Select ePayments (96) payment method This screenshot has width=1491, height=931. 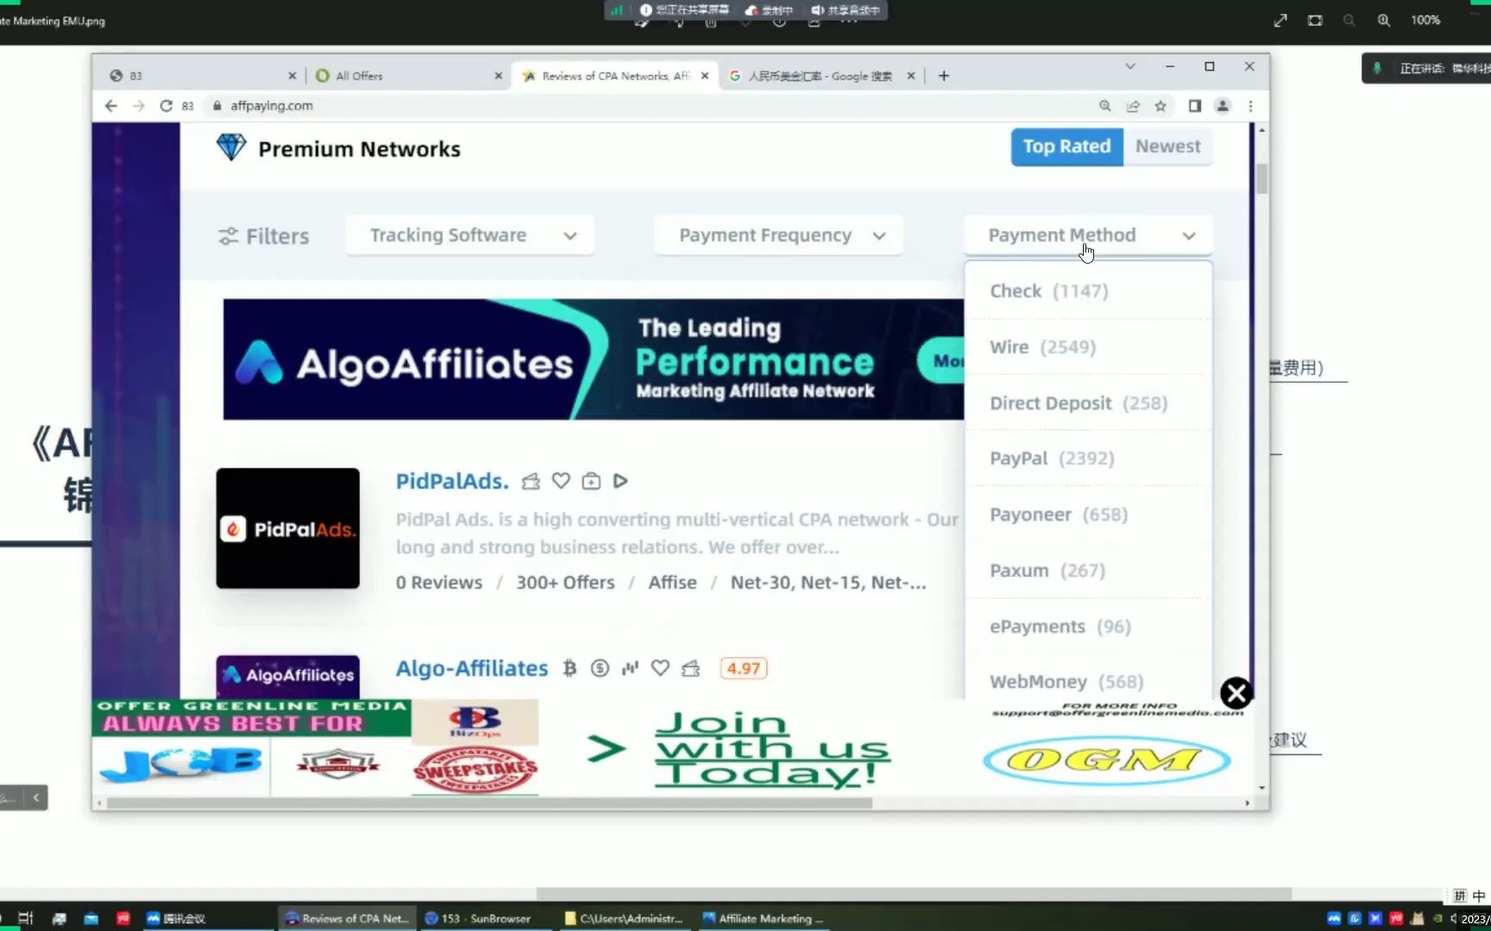pos(1088,627)
